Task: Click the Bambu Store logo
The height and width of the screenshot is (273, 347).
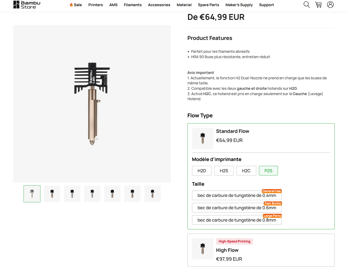Action: 27,5
